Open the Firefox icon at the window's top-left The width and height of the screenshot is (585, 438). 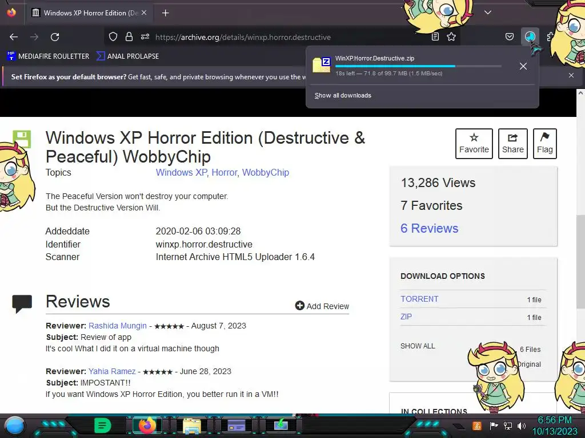click(11, 13)
